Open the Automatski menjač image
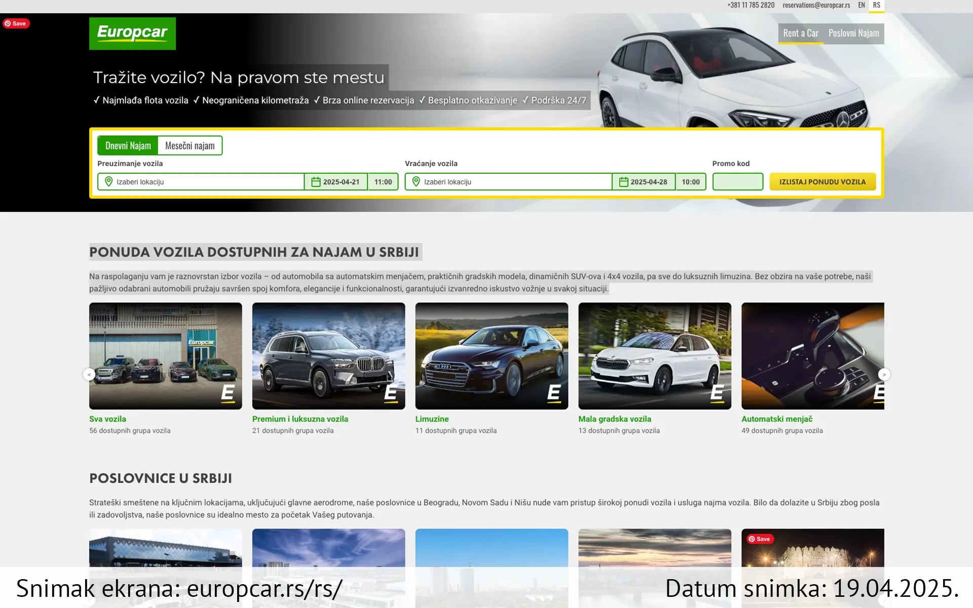Image resolution: width=973 pixels, height=608 pixels. pos(813,356)
